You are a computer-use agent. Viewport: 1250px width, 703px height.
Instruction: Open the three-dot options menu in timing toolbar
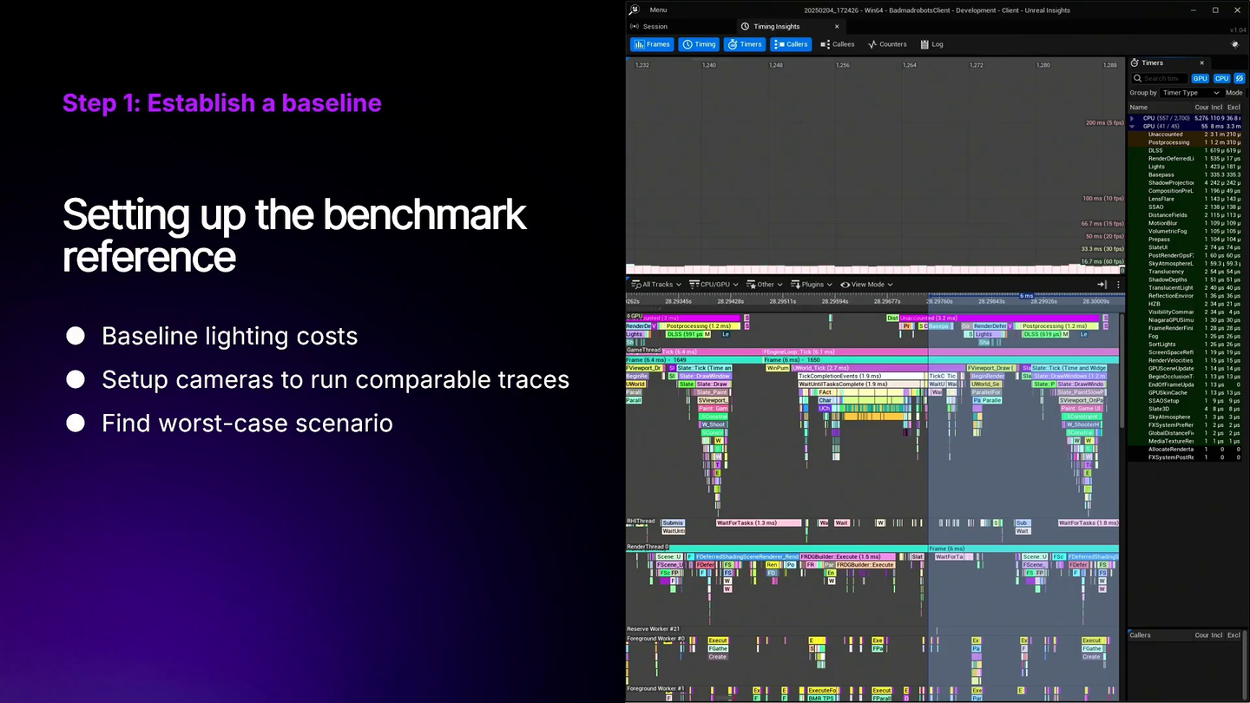(x=1118, y=285)
